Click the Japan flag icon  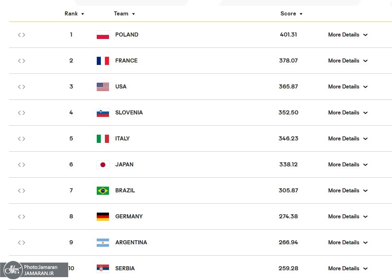(102, 165)
